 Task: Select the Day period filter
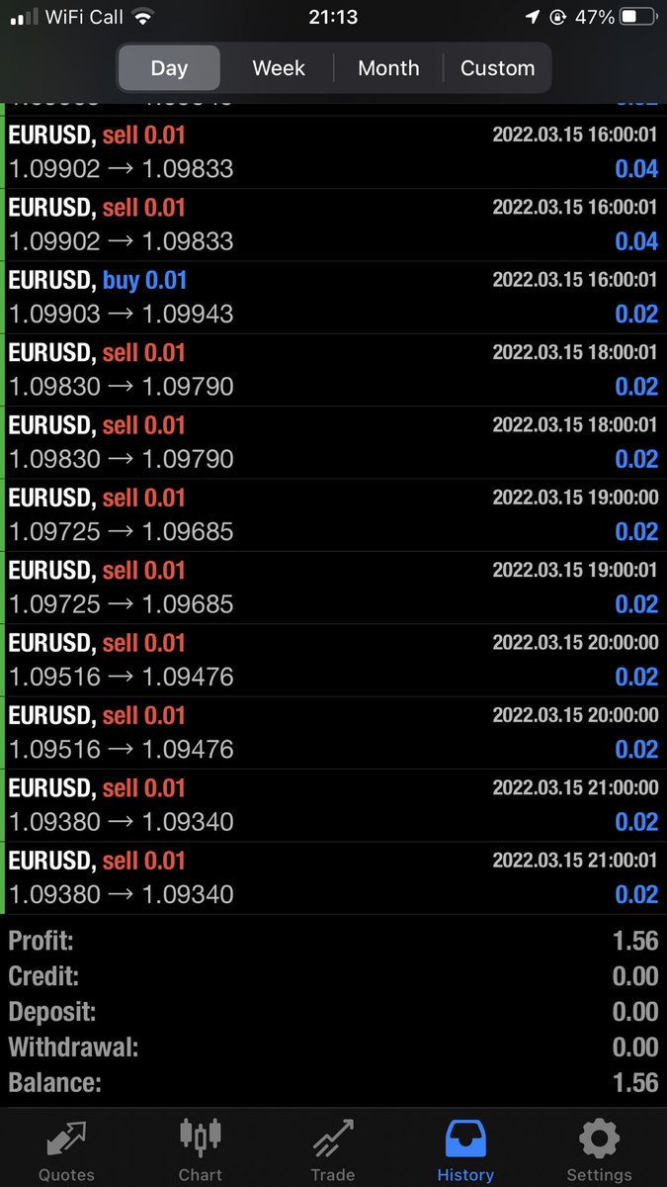(169, 68)
